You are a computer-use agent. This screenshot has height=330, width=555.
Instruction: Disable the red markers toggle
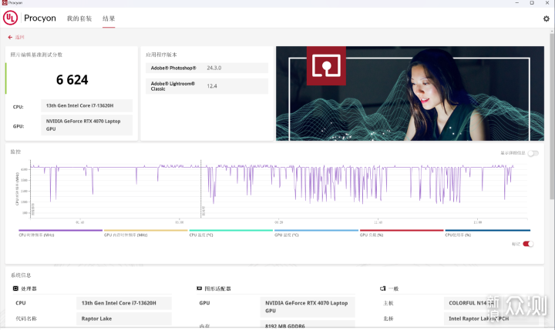pos(528,244)
